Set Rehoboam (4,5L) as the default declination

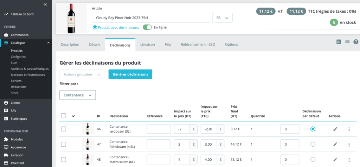(x=313, y=144)
